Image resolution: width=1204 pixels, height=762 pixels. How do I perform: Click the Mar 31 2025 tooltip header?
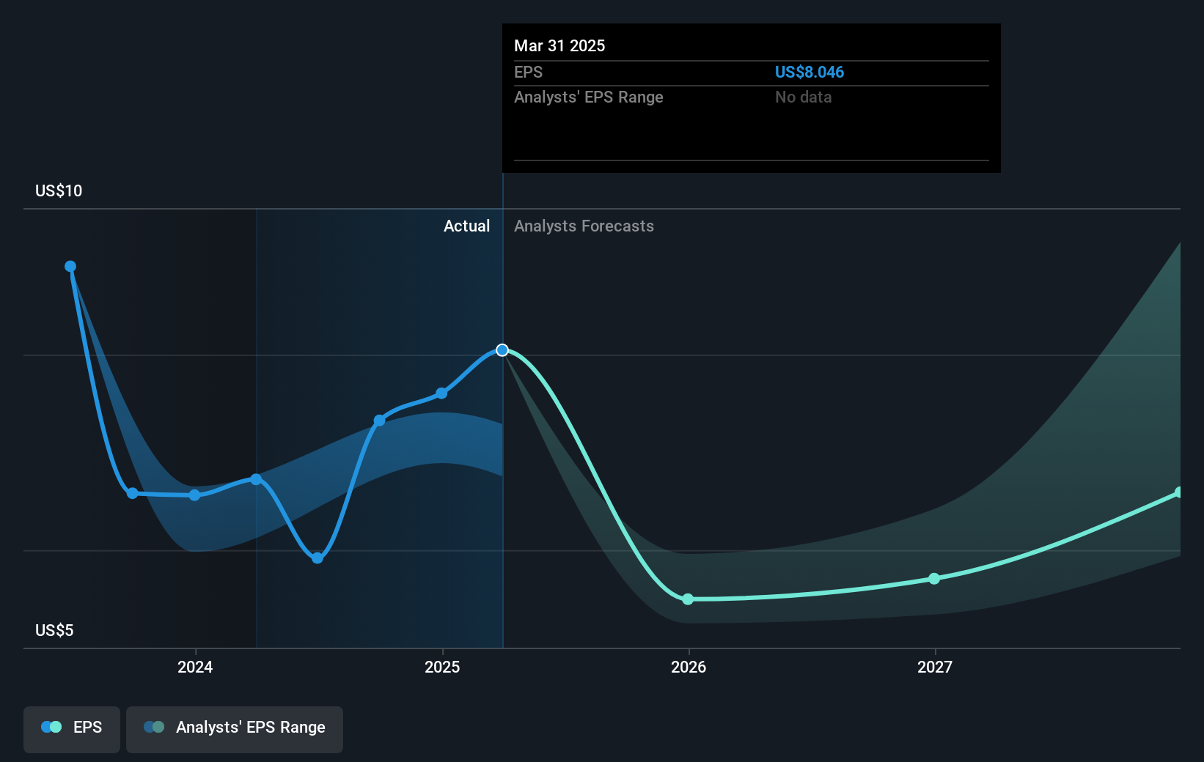(x=559, y=45)
